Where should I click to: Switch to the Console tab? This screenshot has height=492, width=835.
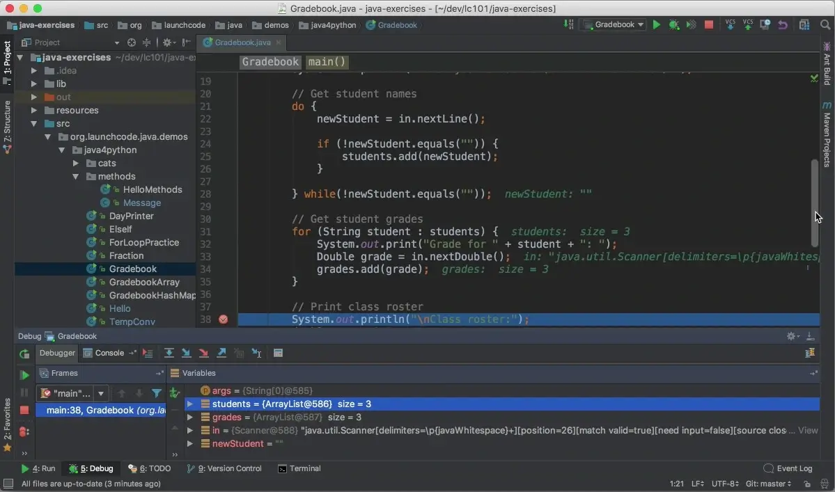(108, 353)
